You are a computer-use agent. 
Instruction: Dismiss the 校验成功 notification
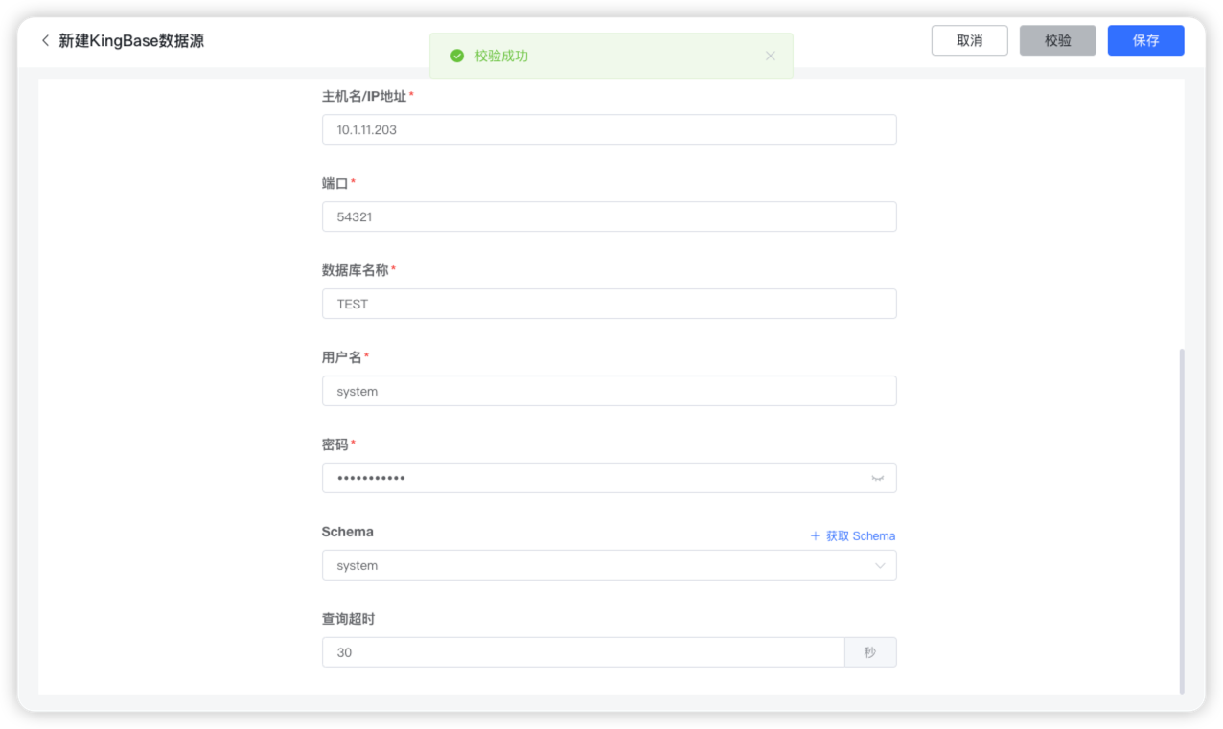771,57
